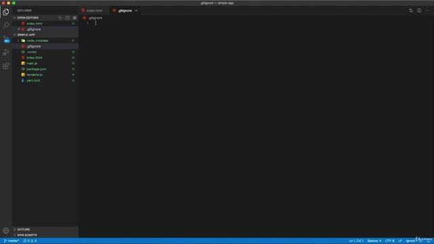Open the main.js file
Image resolution: width=434 pixels, height=244 pixels.
(32, 63)
